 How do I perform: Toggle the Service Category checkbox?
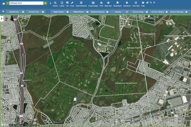[167, 12]
